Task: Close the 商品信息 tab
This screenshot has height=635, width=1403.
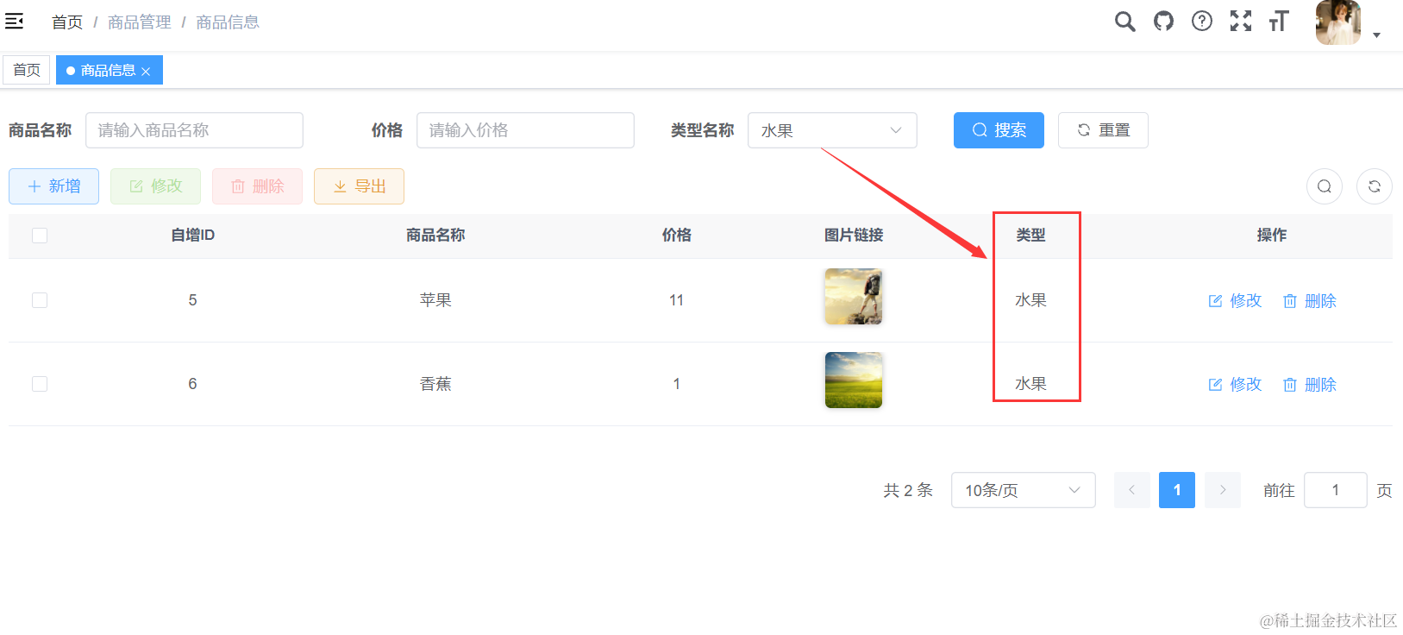Action: click(146, 72)
